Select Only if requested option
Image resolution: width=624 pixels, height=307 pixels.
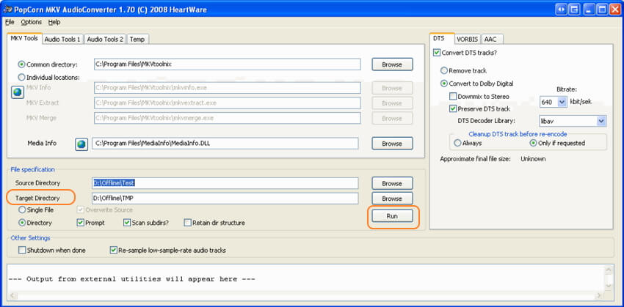coord(534,143)
